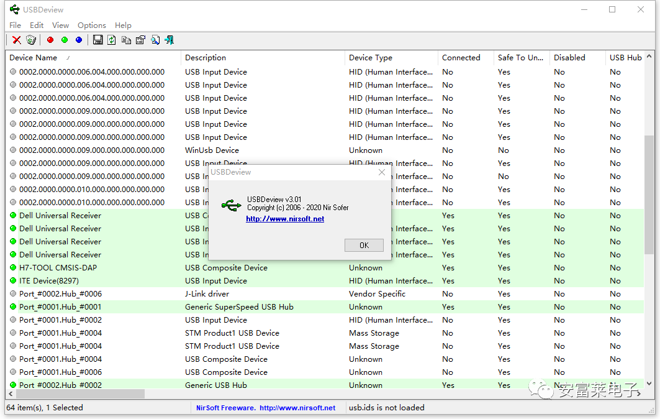Click the Generic SuperSpeed USB Hub description

[239, 307]
